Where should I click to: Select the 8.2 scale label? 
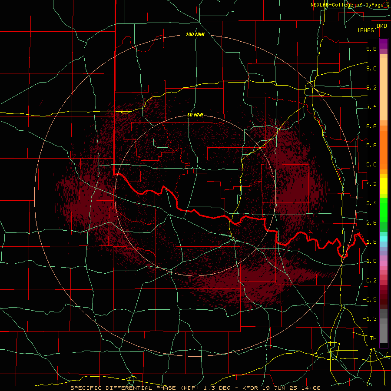[x=371, y=87]
